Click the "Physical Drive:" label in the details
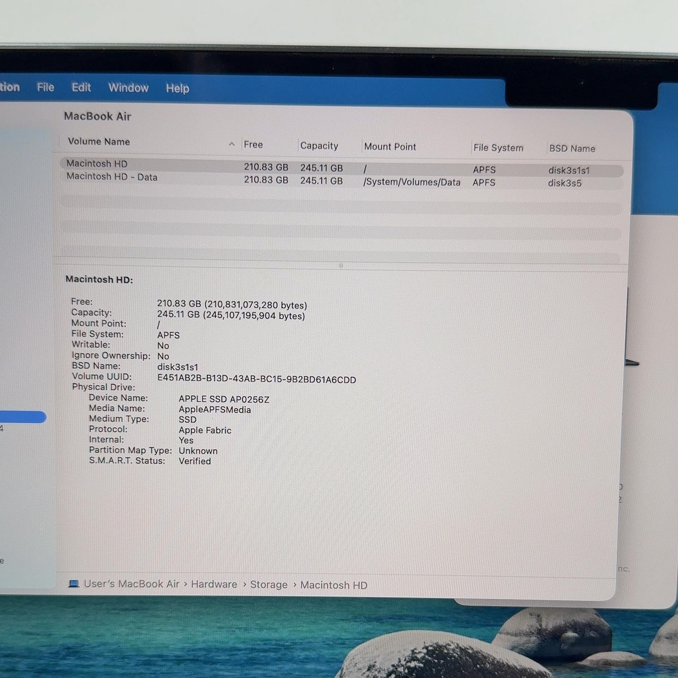The height and width of the screenshot is (678, 678). (x=103, y=387)
